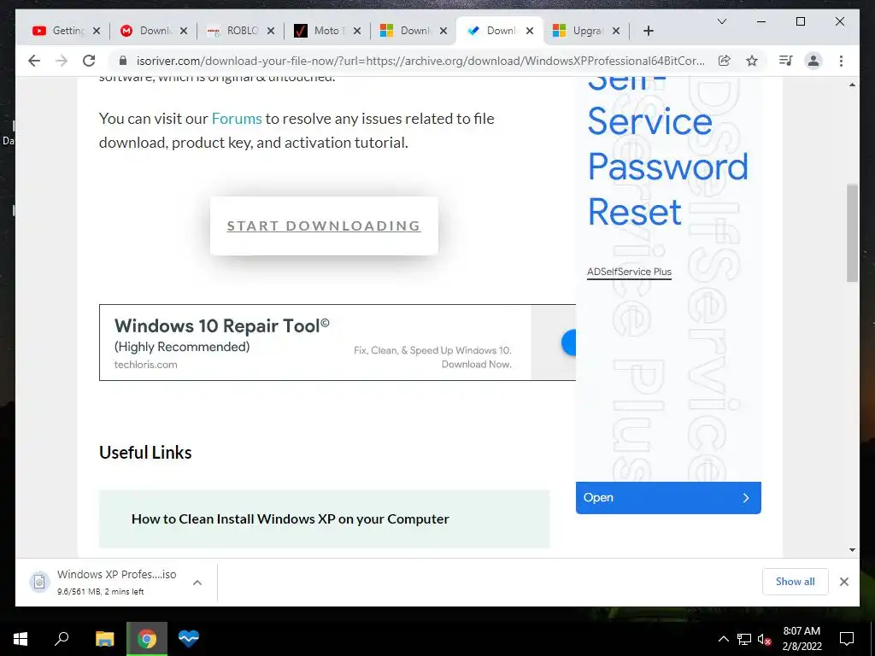Open taskbar search magnifier

click(x=62, y=639)
